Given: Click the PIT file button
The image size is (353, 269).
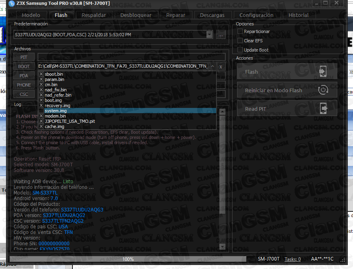Looking at the screenshot, I should coord(24,57).
